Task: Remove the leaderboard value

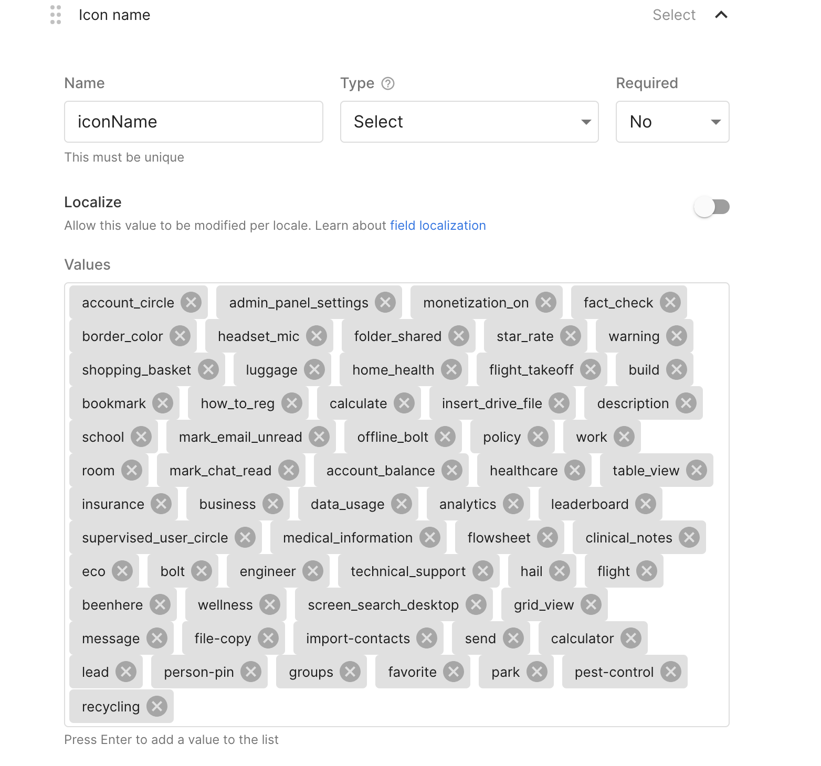Action: (646, 504)
